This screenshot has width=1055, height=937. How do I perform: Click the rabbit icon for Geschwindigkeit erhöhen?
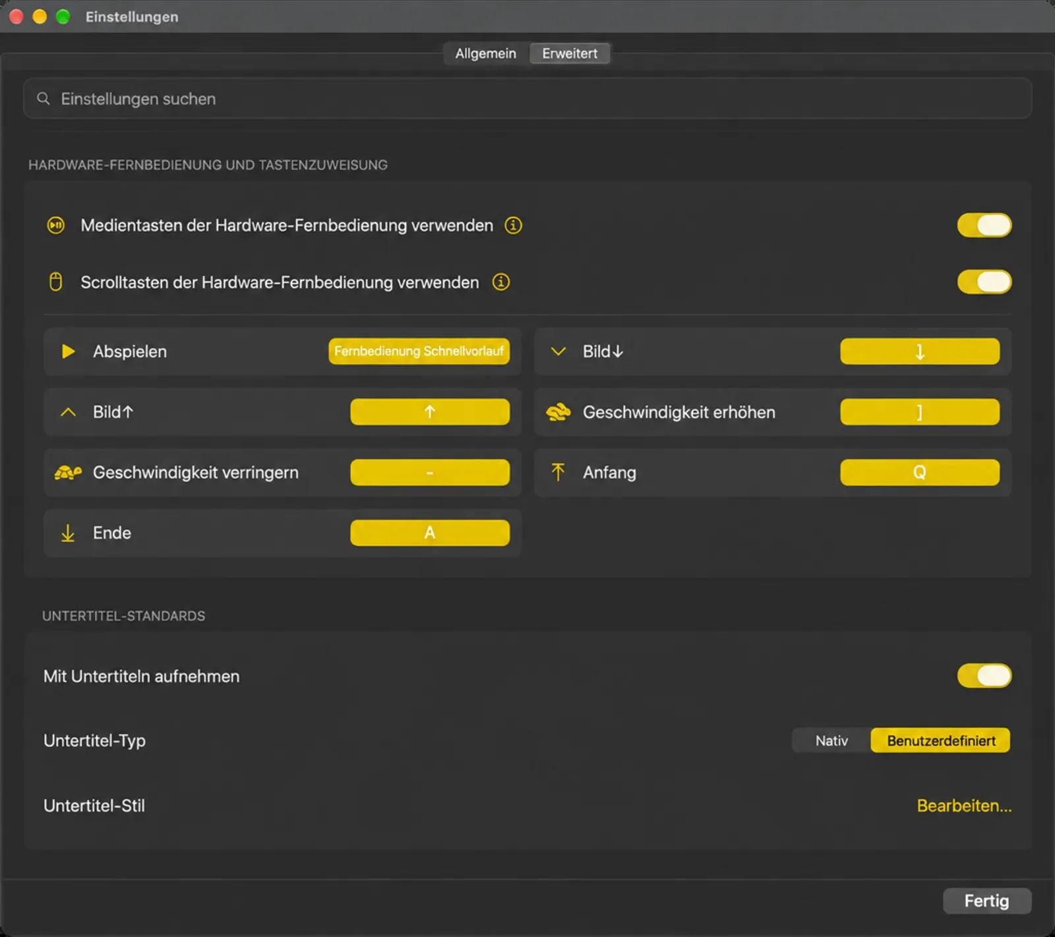[558, 412]
